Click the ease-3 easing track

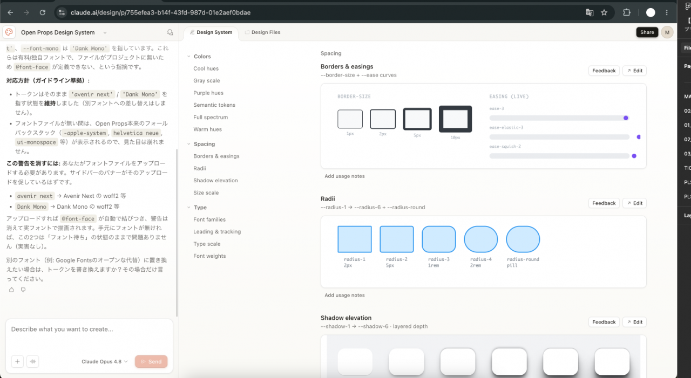coord(559,118)
